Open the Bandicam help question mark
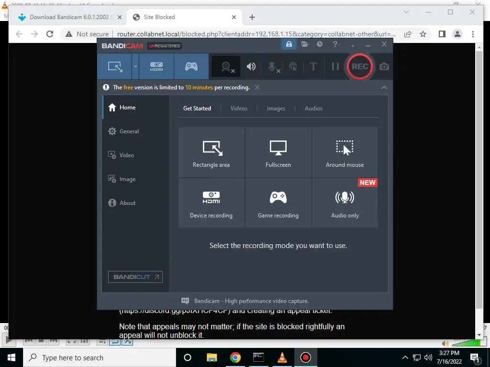The height and width of the screenshot is (367, 490). 335,44
